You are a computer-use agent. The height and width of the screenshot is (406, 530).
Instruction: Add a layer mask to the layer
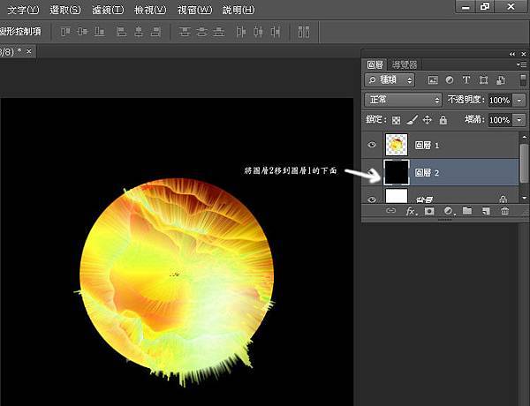(x=429, y=212)
